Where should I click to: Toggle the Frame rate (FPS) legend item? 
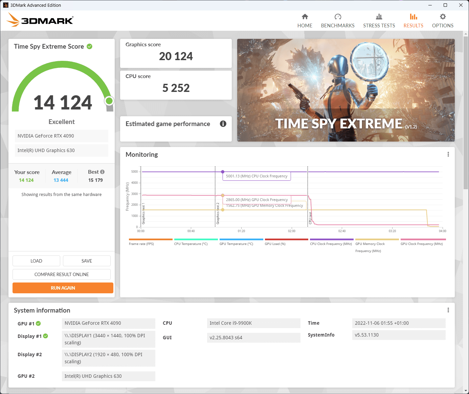point(151,242)
